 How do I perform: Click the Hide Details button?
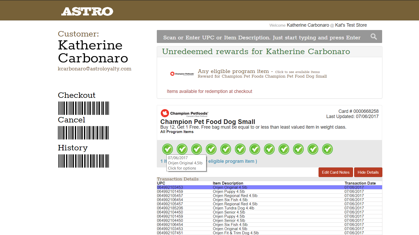pyautogui.click(x=368, y=172)
